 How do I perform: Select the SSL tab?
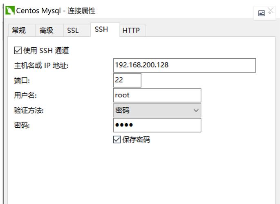77,30
